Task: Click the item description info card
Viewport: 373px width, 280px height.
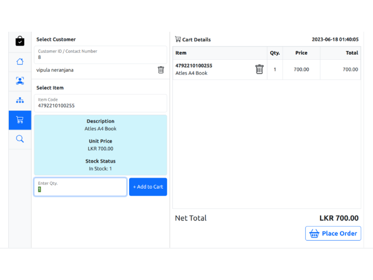Action: click(x=100, y=145)
